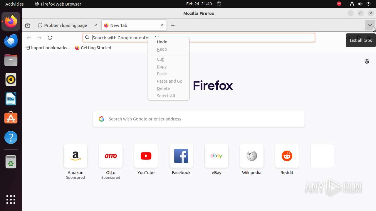Open Firefox View tab icon
The image size is (376, 211).
click(28, 25)
